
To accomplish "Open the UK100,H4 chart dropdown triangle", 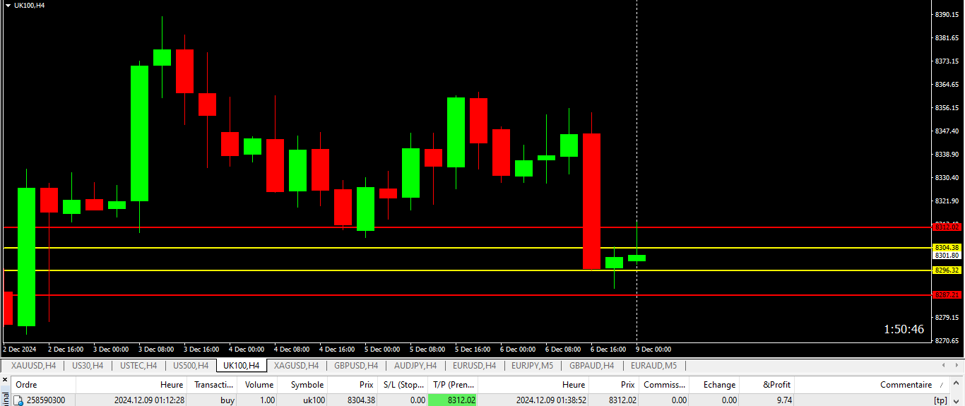I will (x=8, y=5).
